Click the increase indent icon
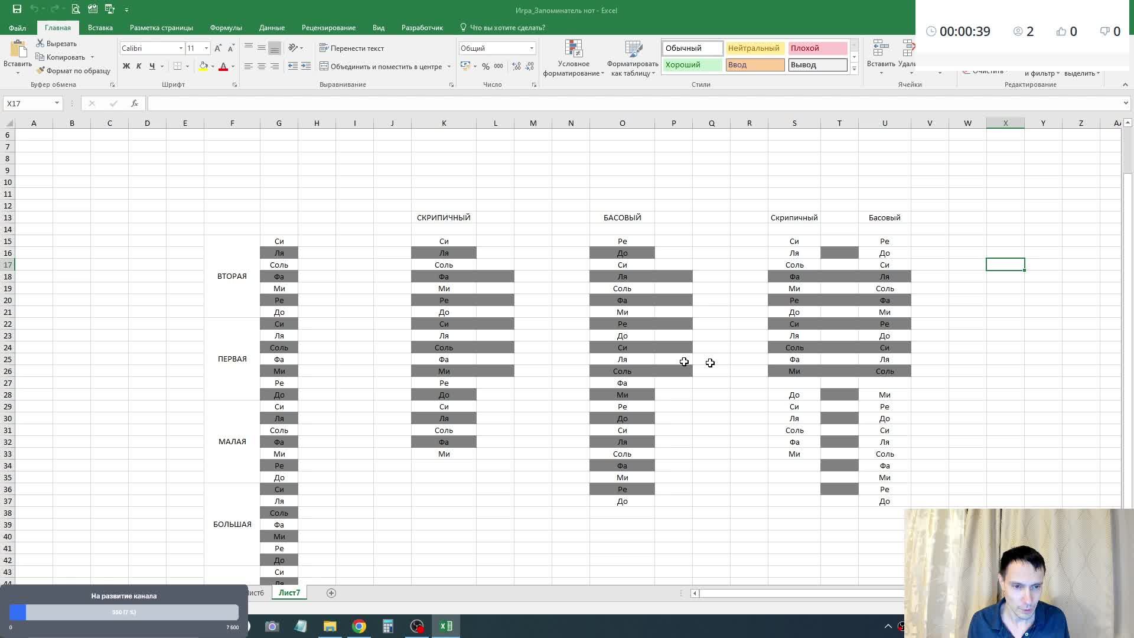The width and height of the screenshot is (1134, 638). point(305,66)
